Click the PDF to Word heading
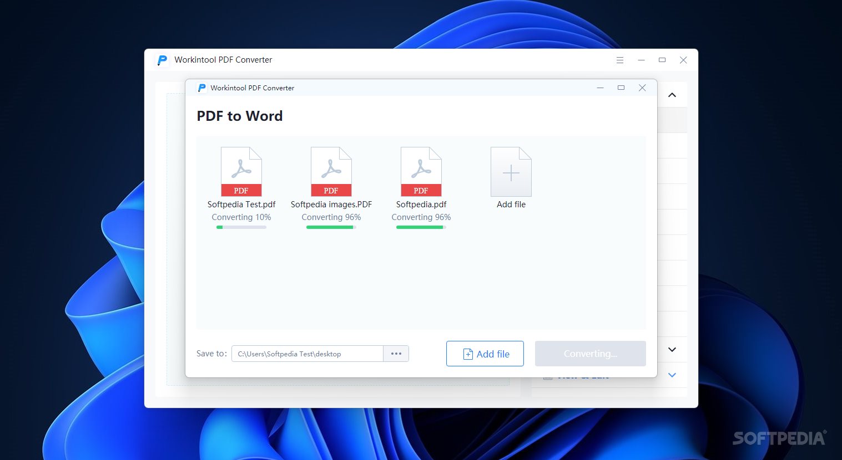This screenshot has width=842, height=460. (240, 116)
